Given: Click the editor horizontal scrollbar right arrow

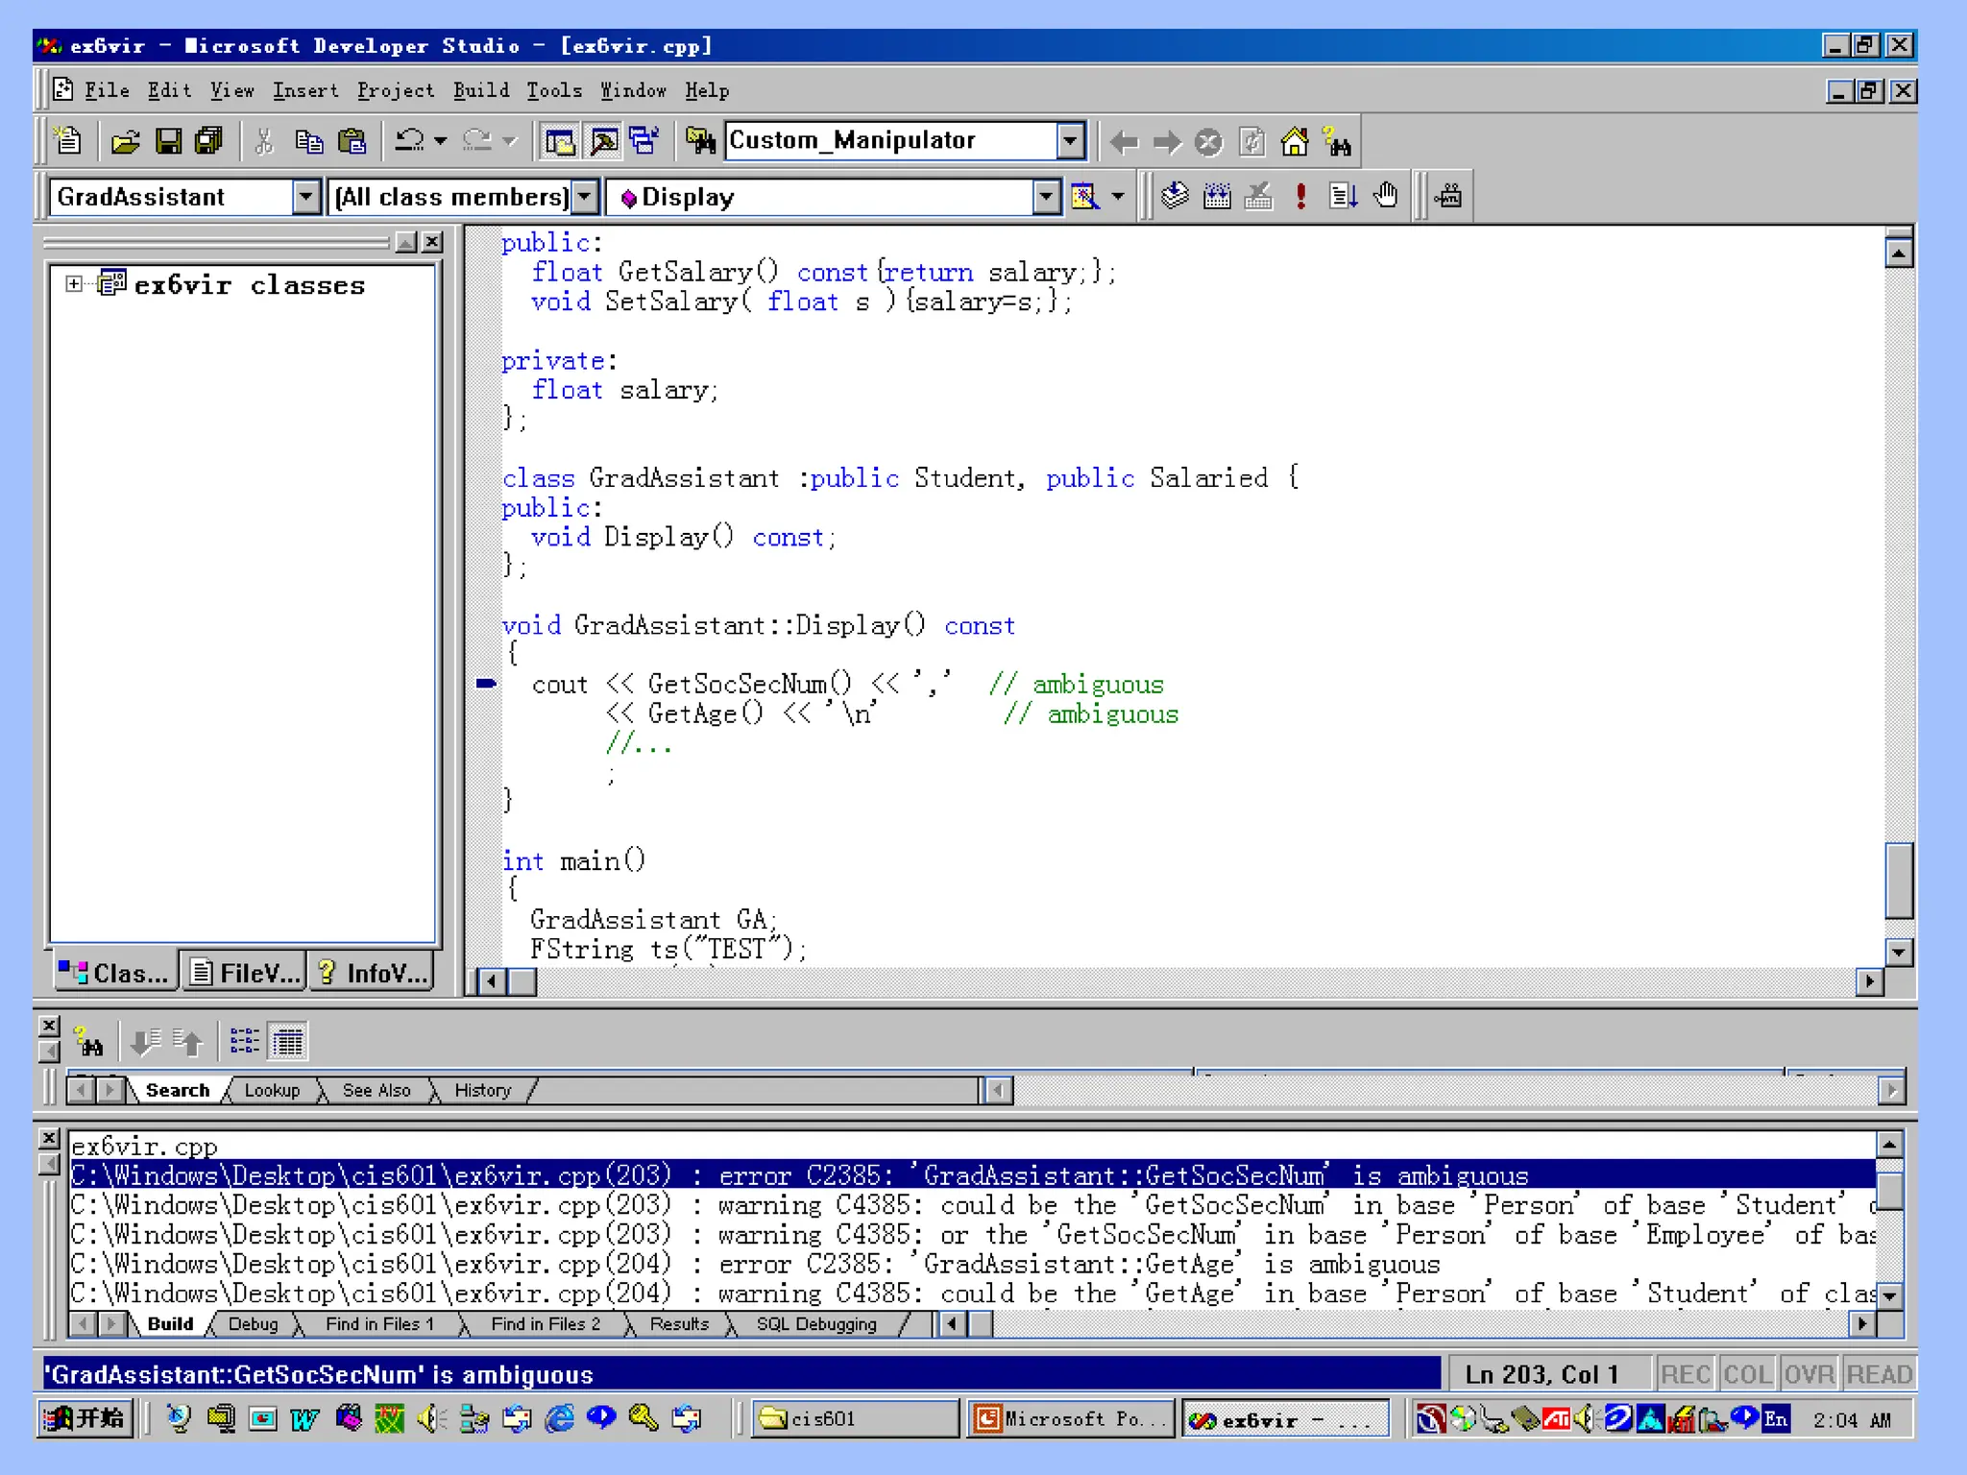Looking at the screenshot, I should click(x=1868, y=981).
